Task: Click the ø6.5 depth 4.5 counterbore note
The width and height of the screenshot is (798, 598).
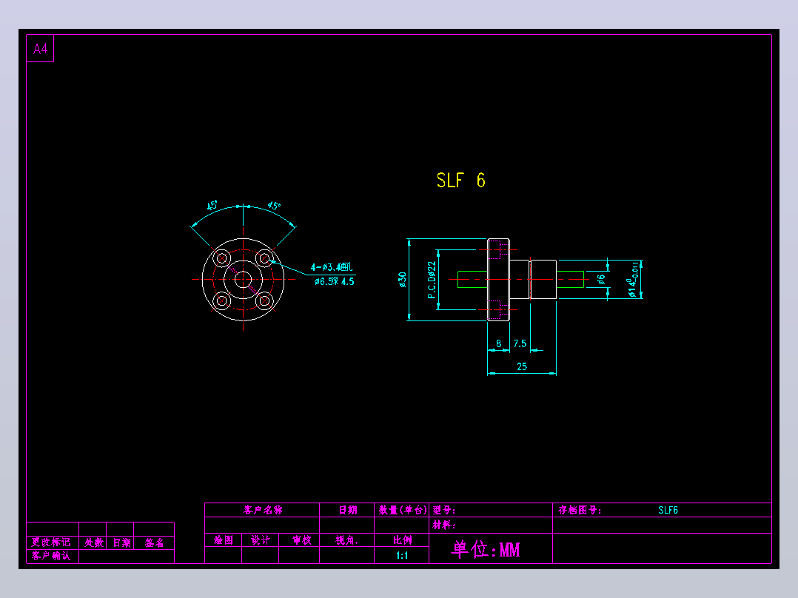Action: pos(335,281)
